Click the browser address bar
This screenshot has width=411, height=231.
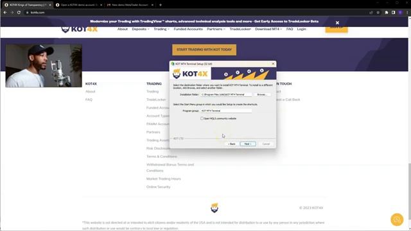pyautogui.click(x=197, y=12)
